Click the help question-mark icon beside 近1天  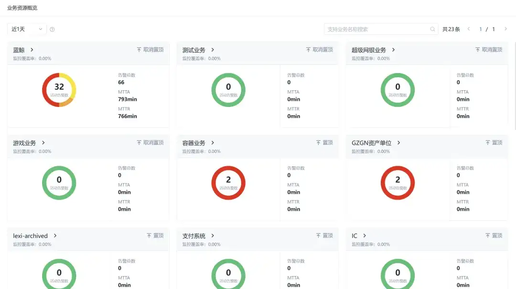pyautogui.click(x=52, y=29)
